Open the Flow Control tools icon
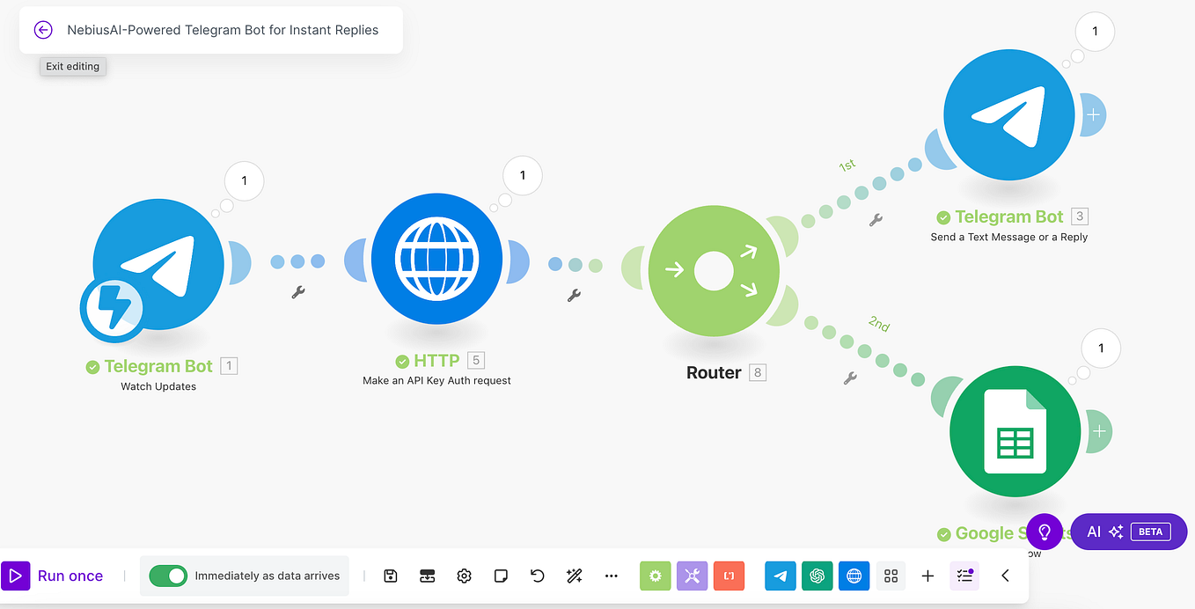The image size is (1195, 609). point(655,576)
